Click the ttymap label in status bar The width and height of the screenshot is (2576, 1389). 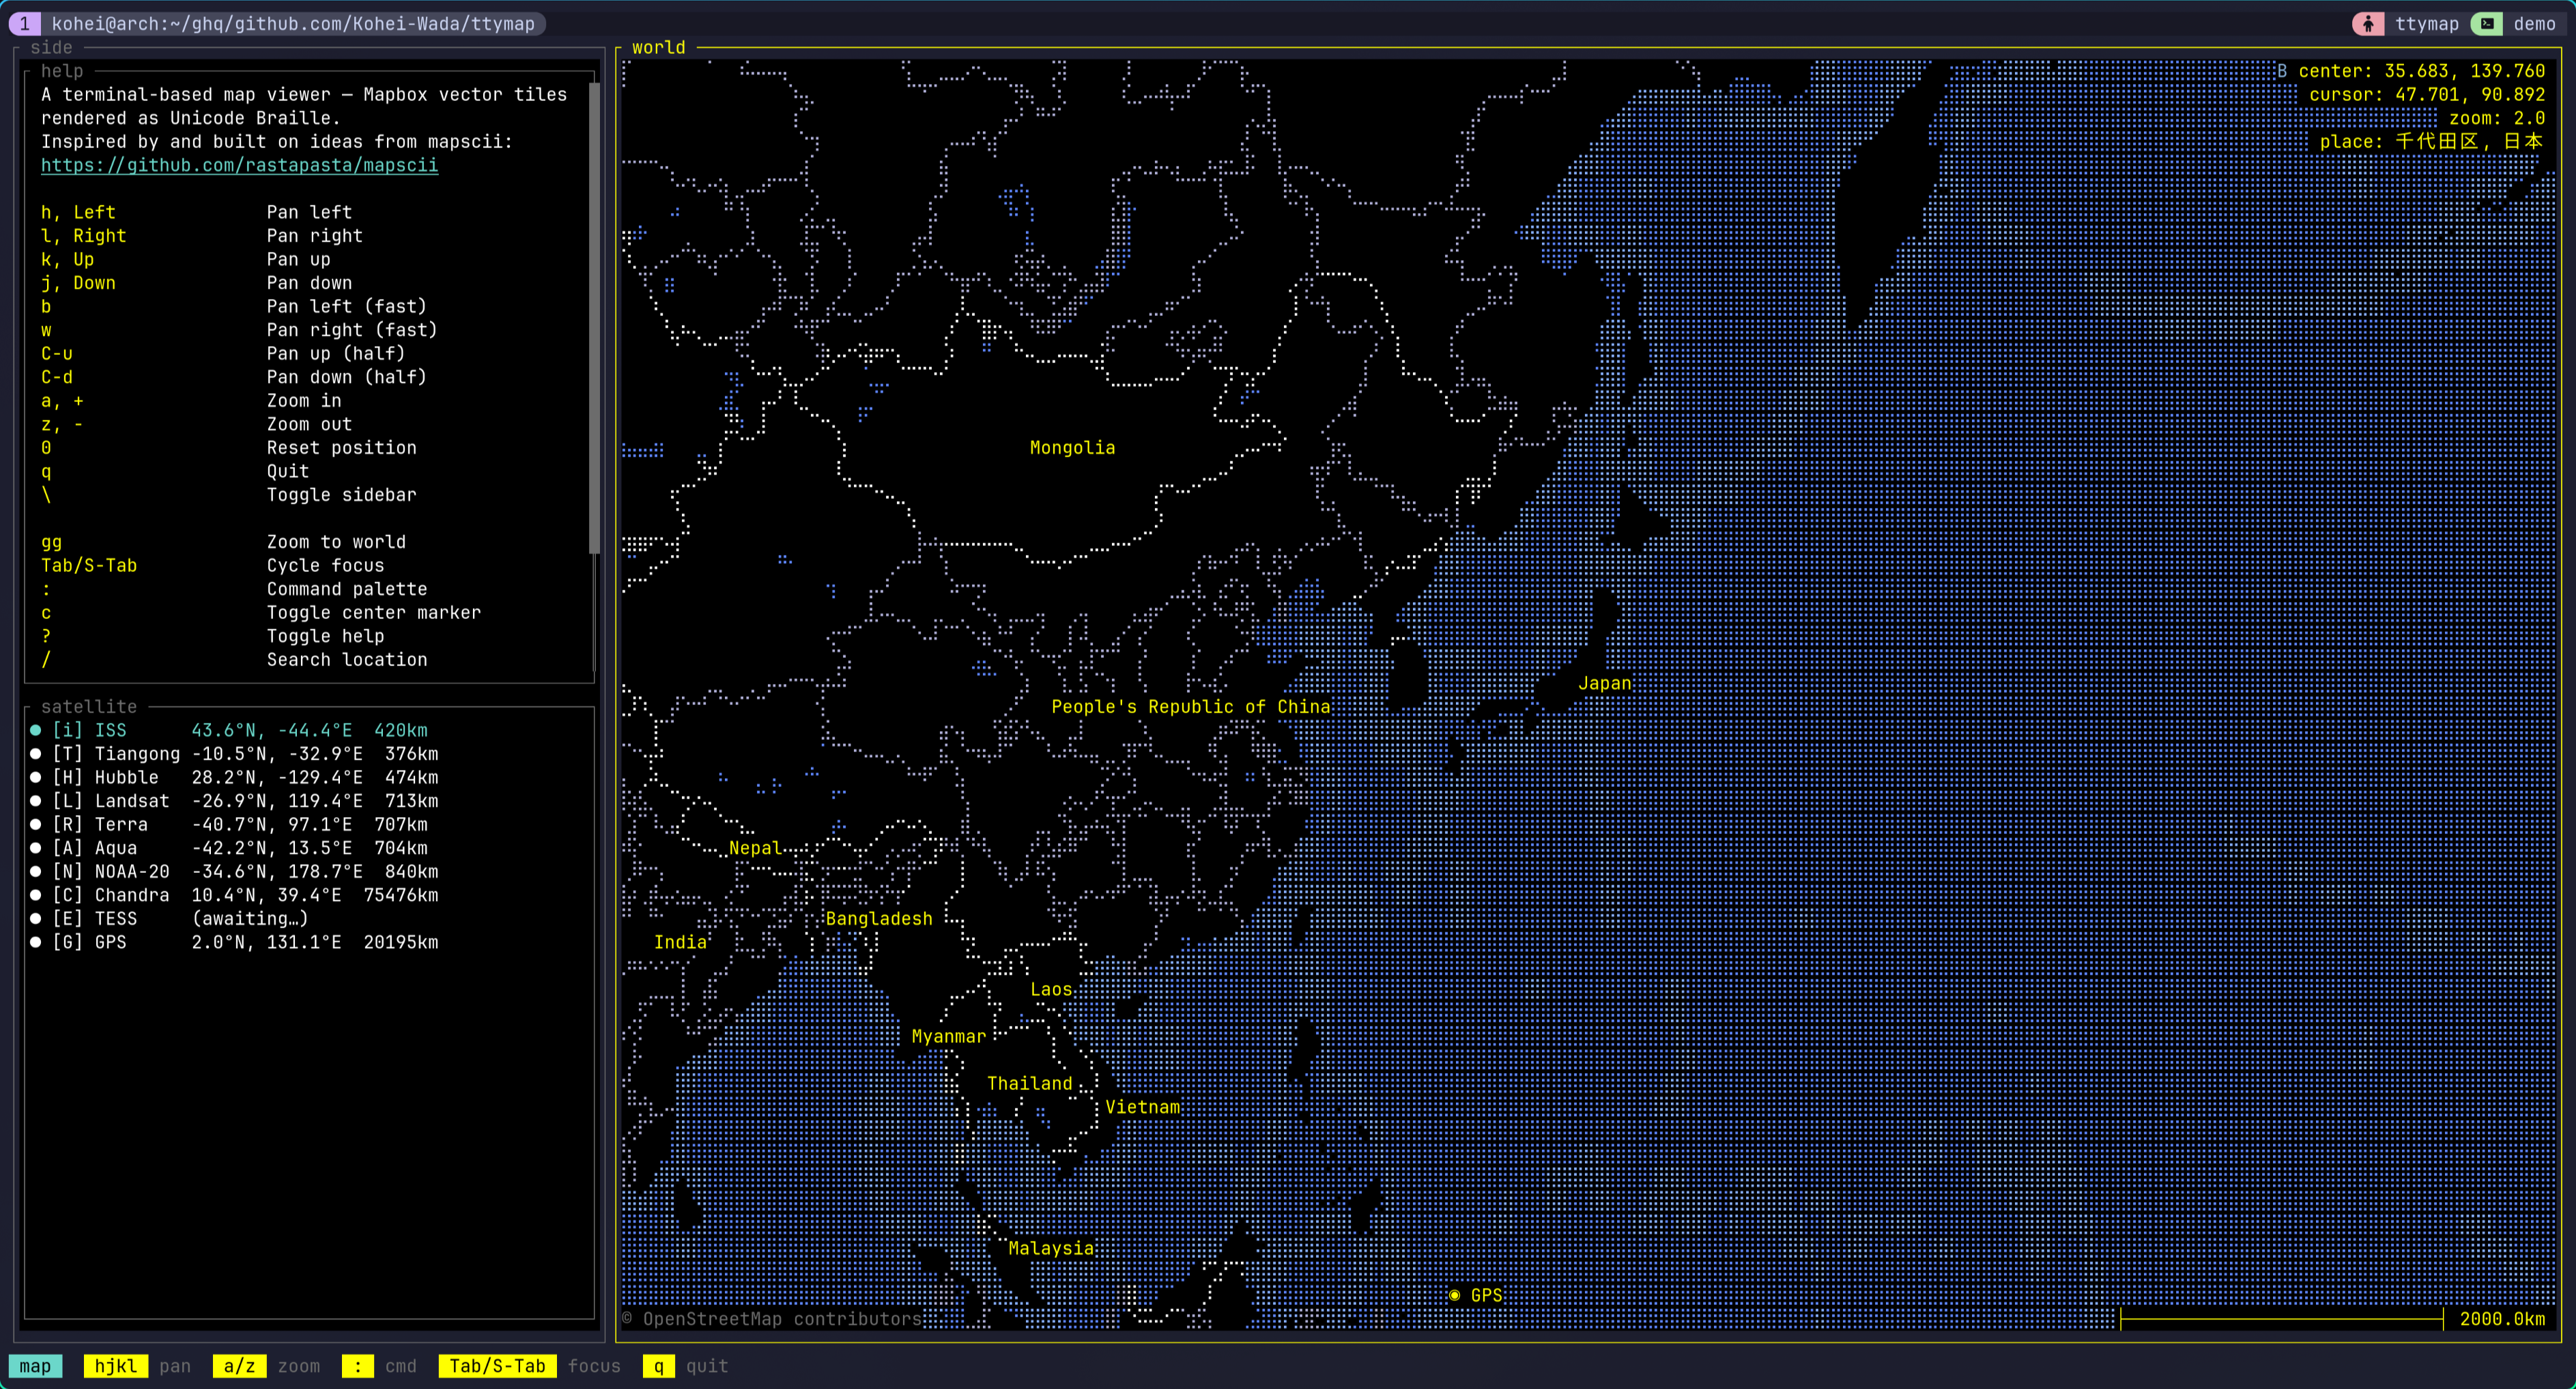(x=2426, y=23)
